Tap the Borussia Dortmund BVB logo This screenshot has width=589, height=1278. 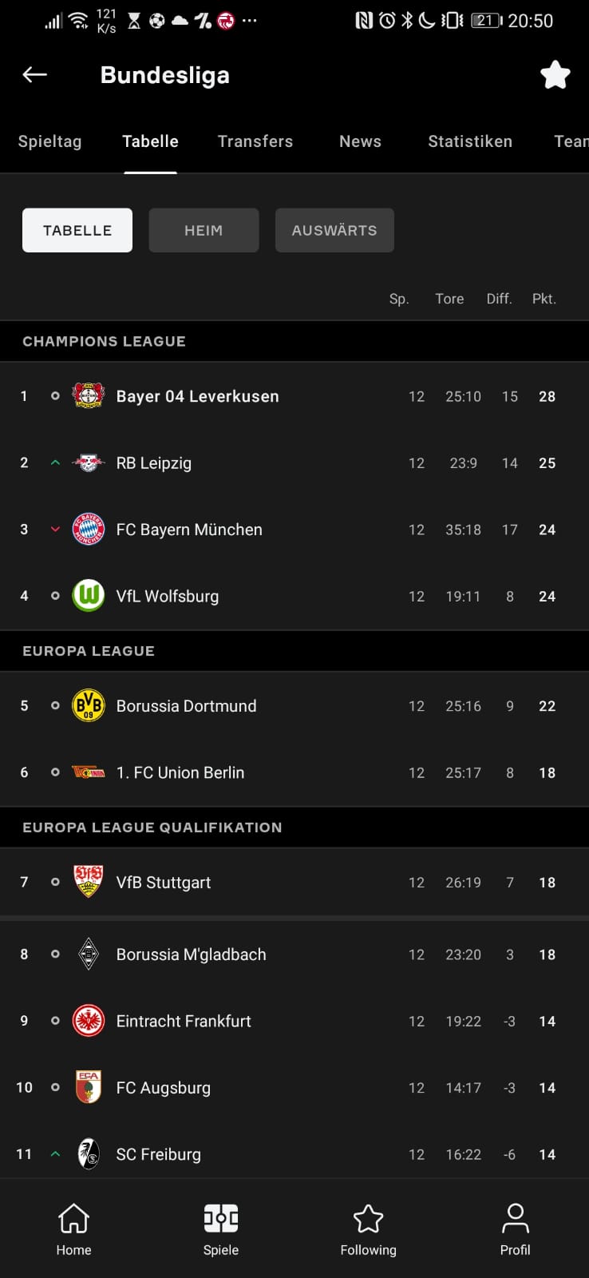coord(89,706)
